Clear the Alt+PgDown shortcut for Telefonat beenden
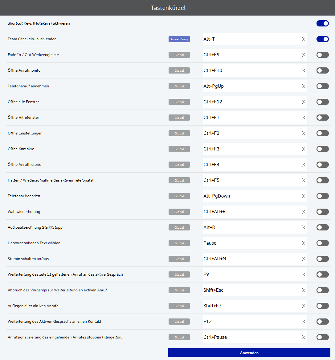Image resolution: width=335 pixels, height=360 pixels. pos(304,196)
